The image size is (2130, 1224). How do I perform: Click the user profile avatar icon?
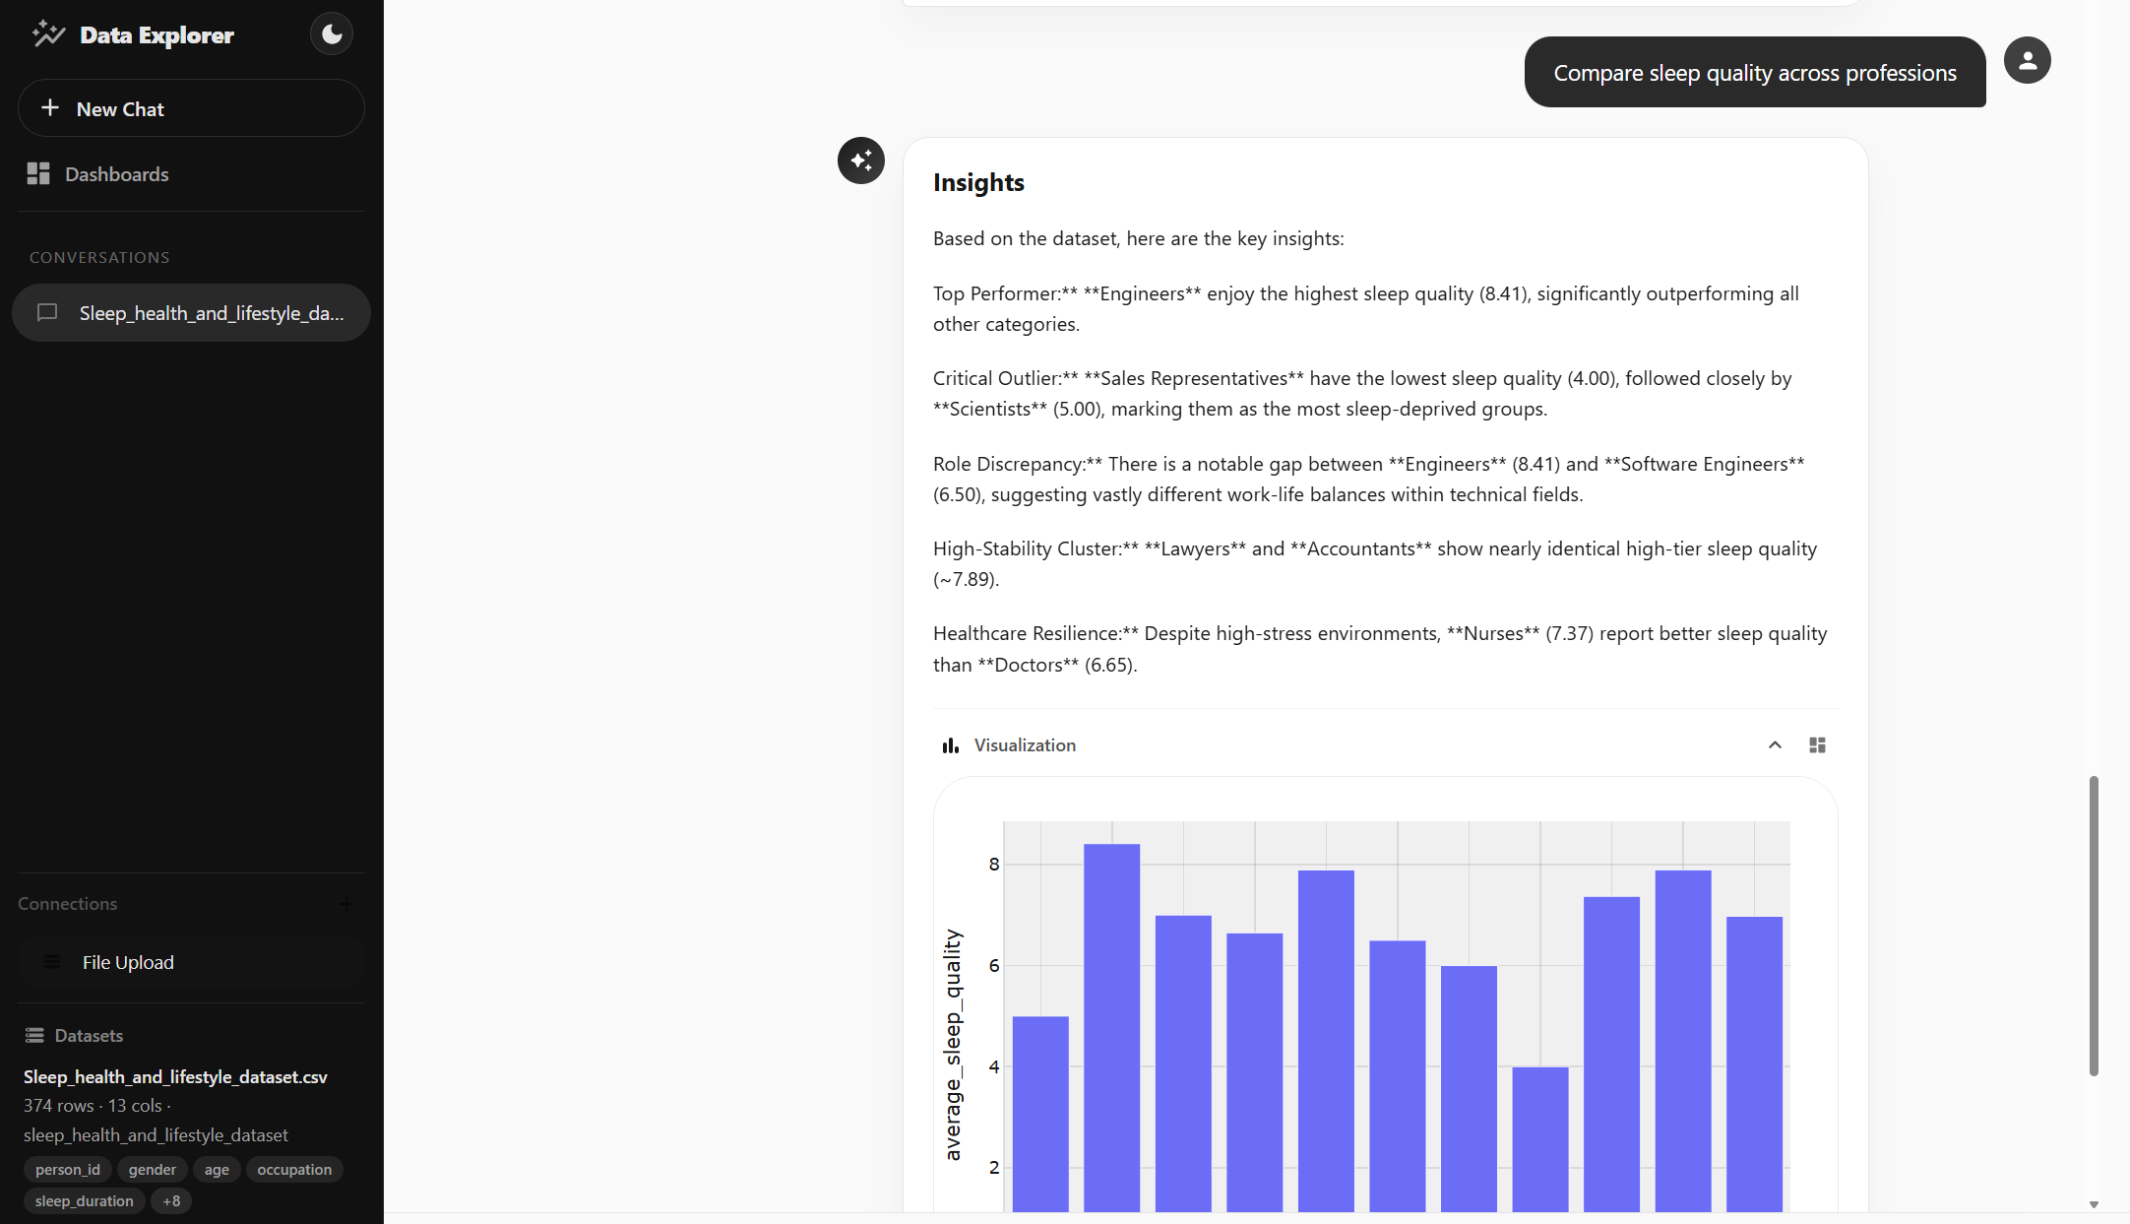click(x=2027, y=61)
